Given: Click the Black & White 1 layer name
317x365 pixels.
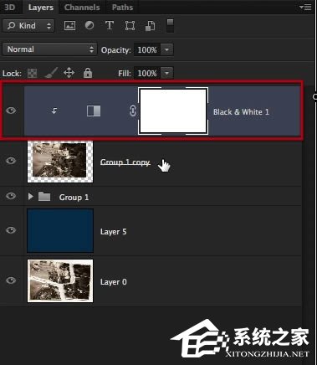Looking at the screenshot, I should [x=241, y=112].
